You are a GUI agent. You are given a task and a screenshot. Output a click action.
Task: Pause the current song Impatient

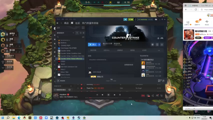coord(108,95)
